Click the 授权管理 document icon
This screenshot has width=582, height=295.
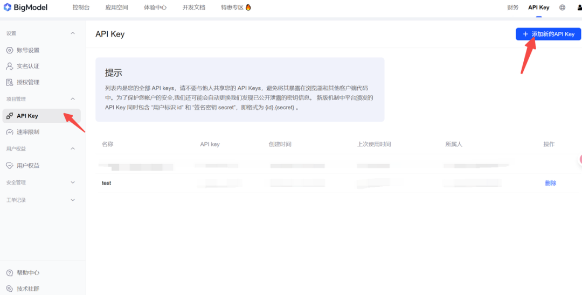(10, 82)
